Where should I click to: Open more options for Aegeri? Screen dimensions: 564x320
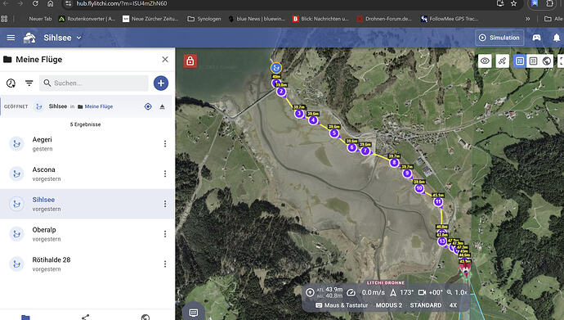(x=165, y=144)
